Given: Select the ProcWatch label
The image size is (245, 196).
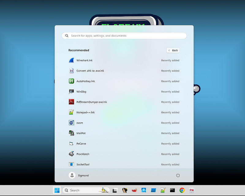Looking at the screenshot, I should [x=83, y=154].
